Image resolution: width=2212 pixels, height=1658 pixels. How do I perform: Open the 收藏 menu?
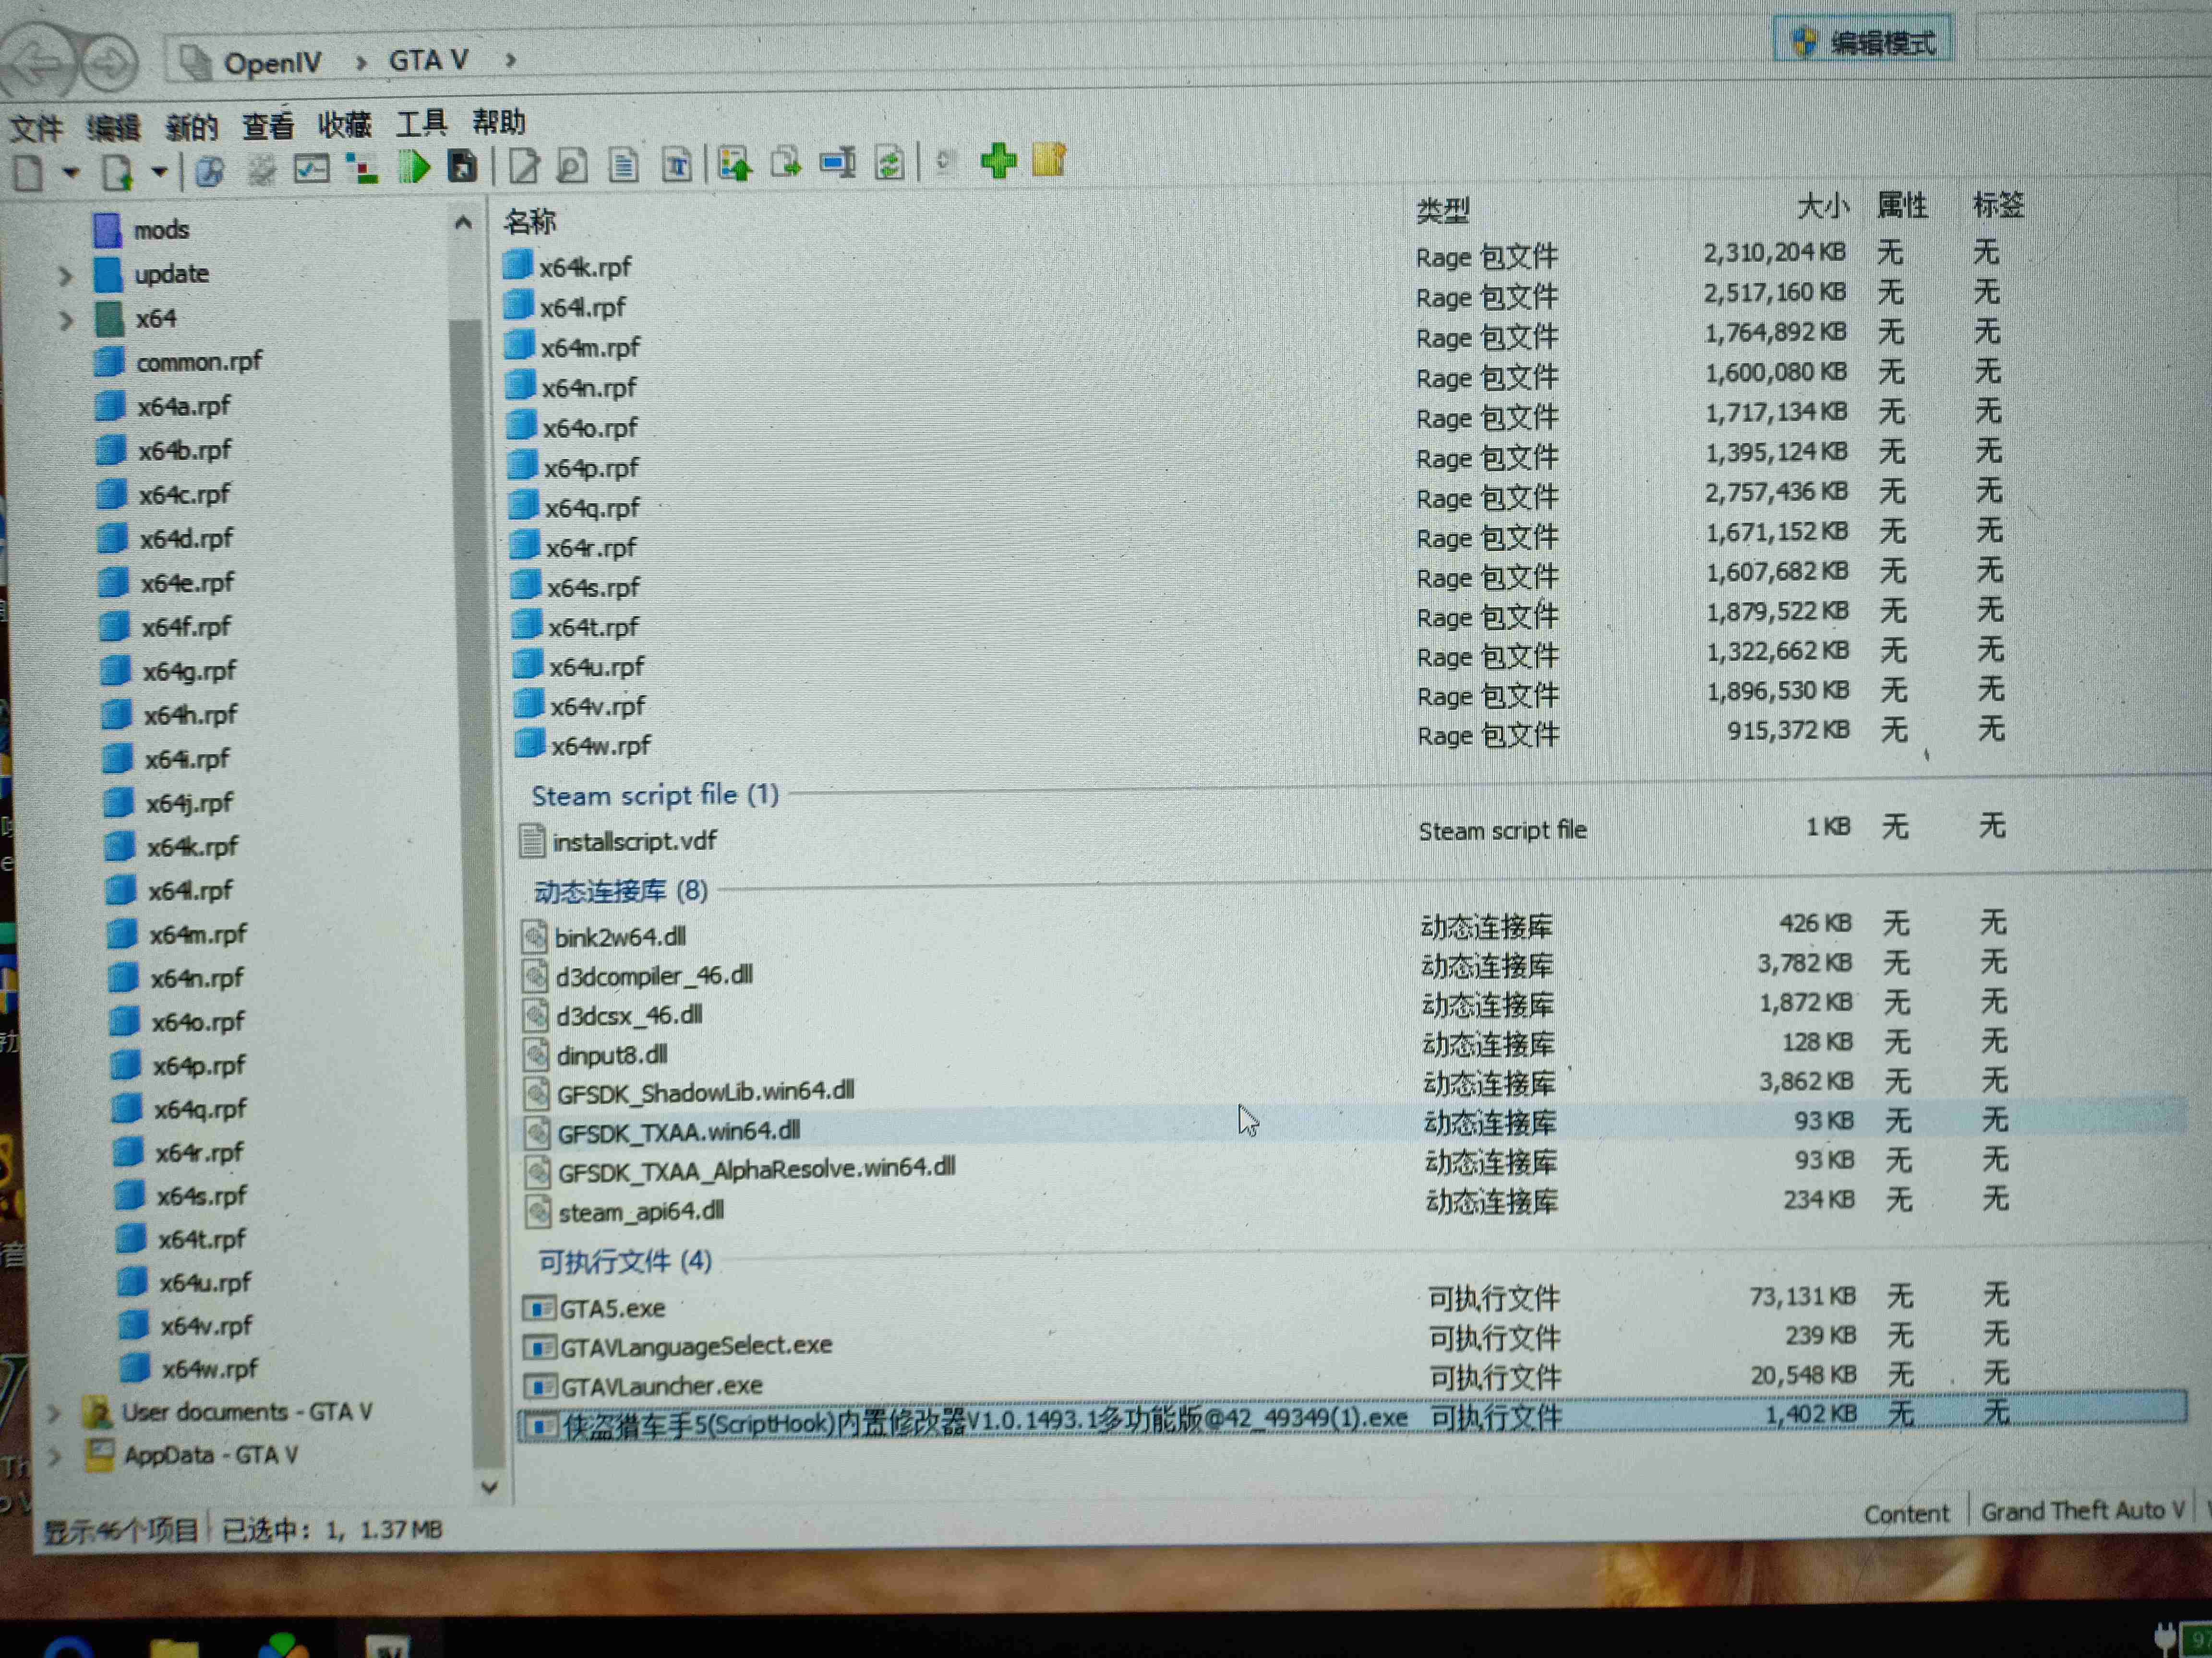[345, 124]
